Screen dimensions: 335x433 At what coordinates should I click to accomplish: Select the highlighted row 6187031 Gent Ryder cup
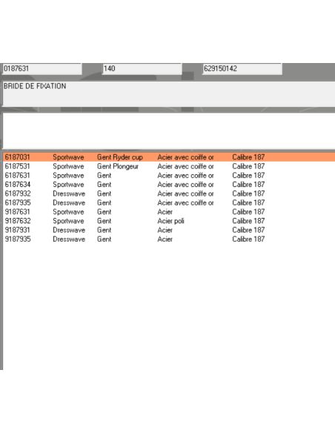169,157
